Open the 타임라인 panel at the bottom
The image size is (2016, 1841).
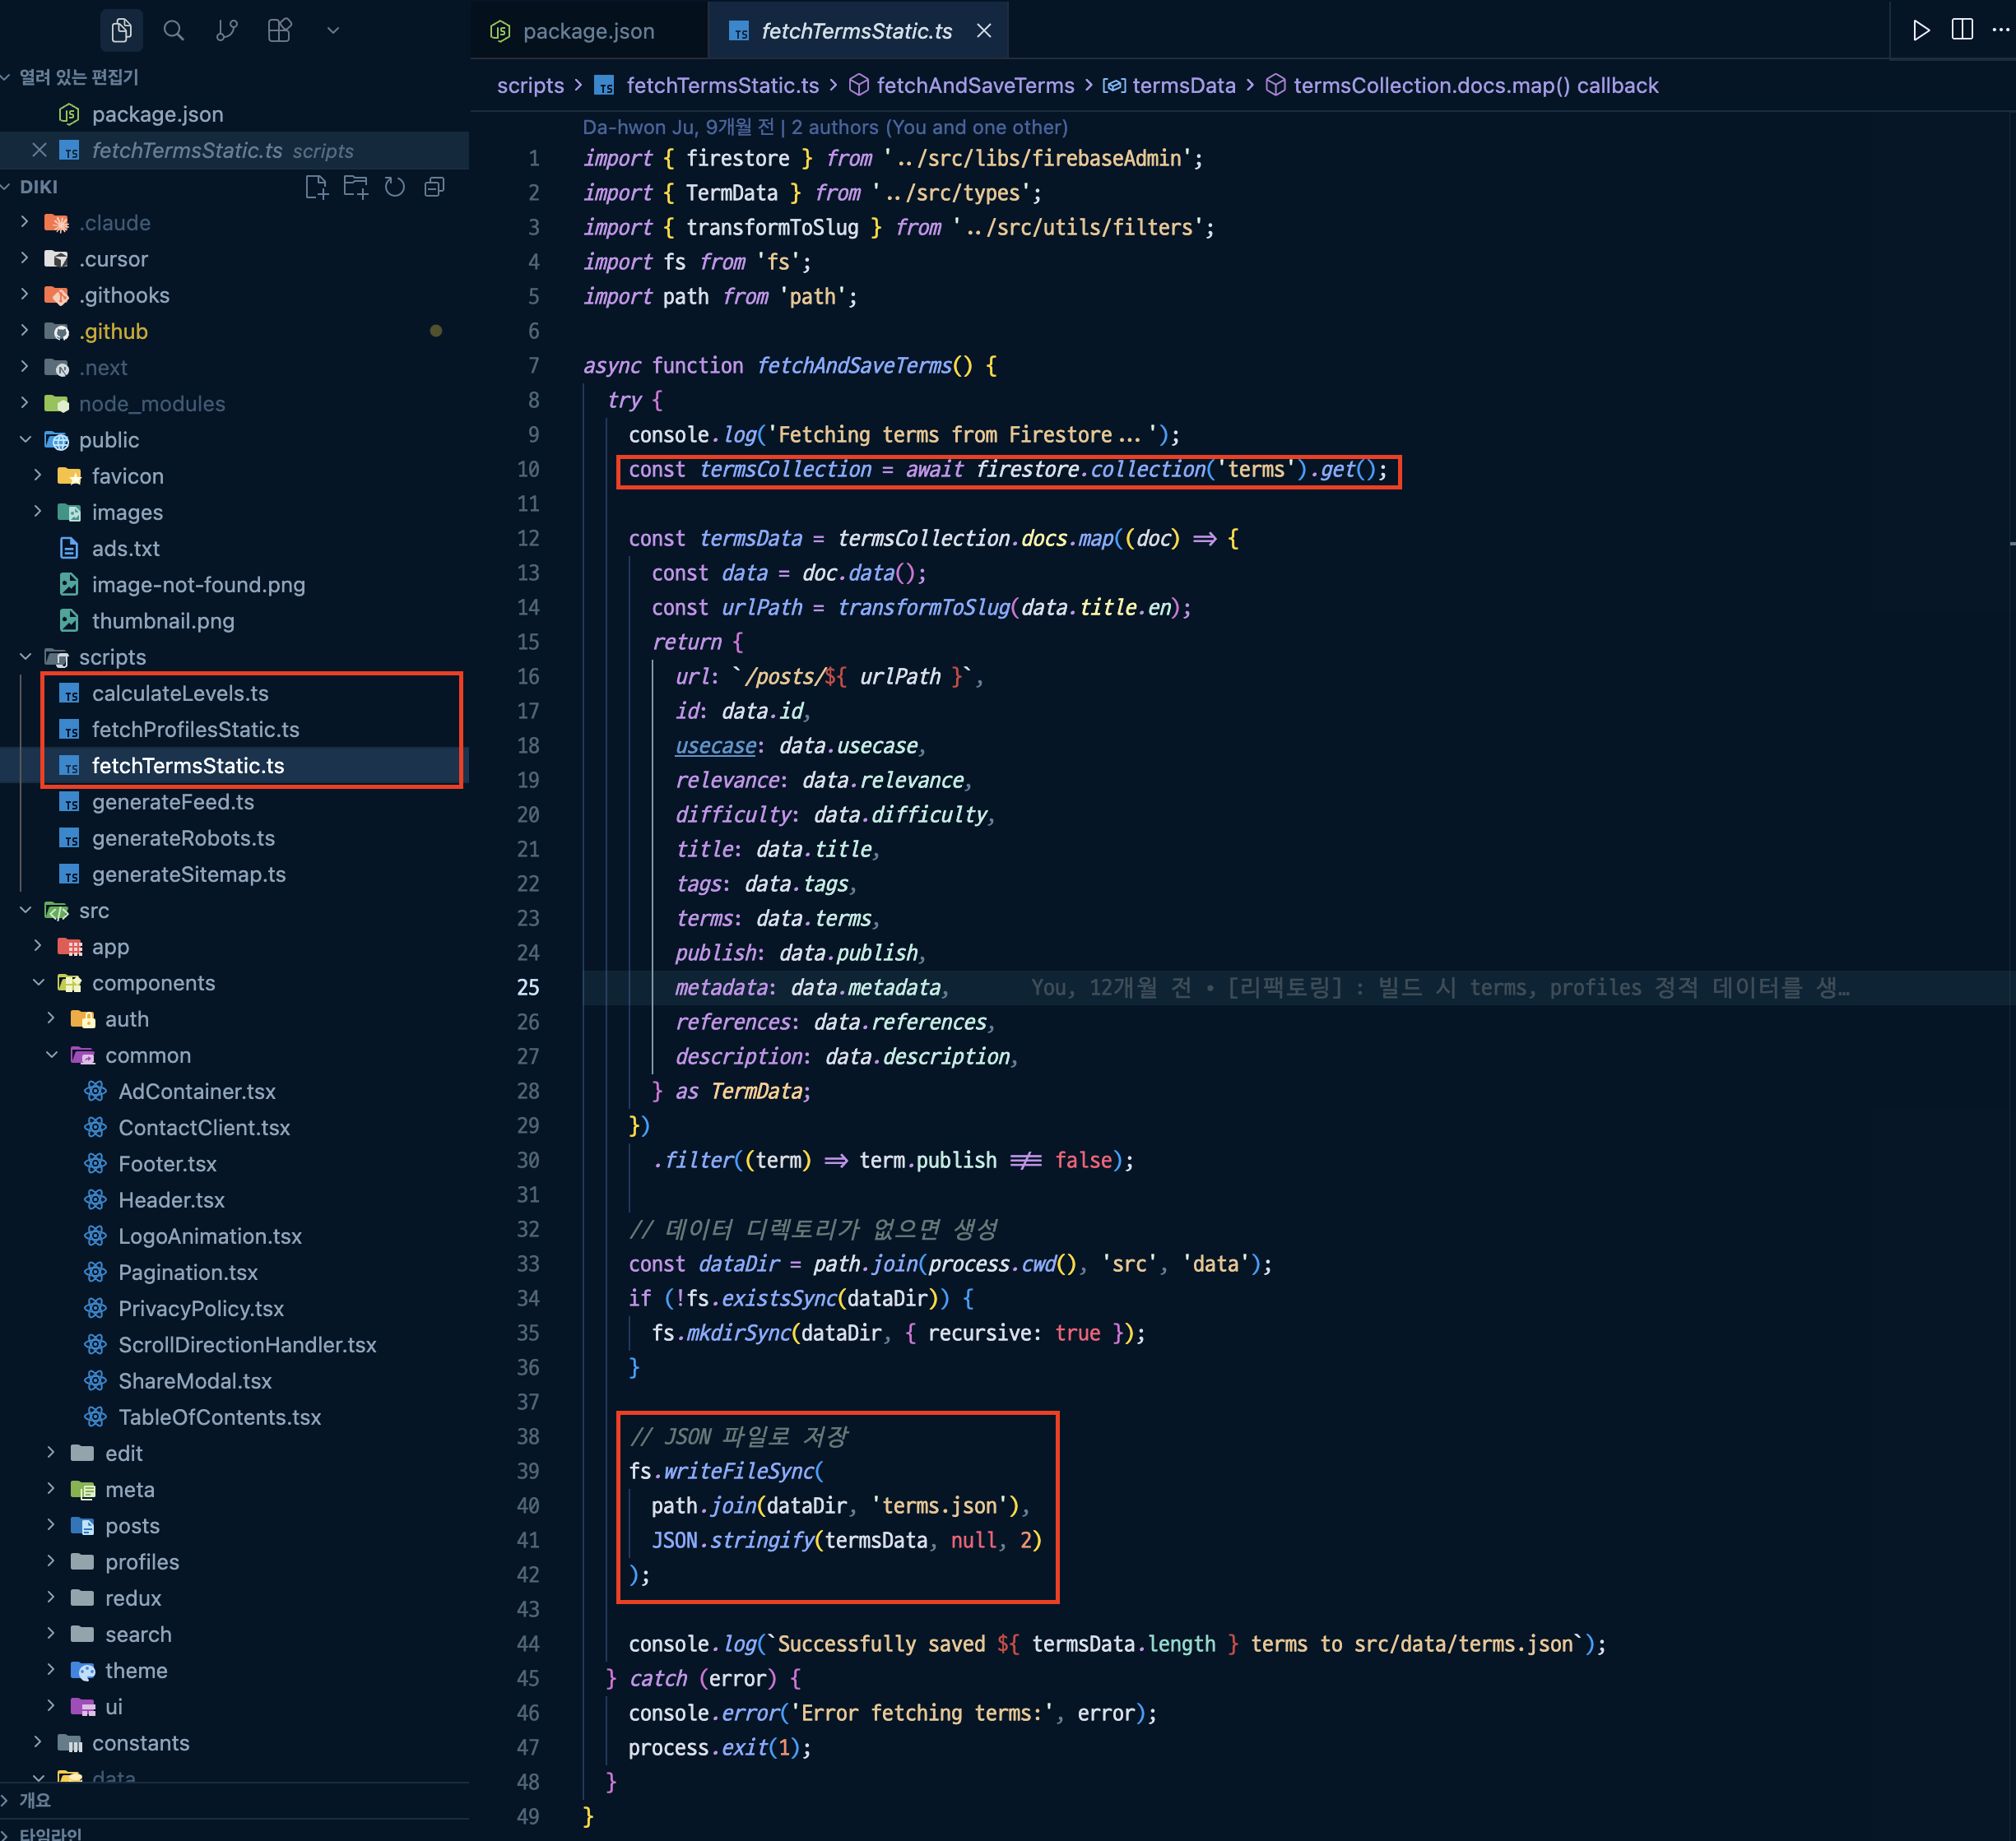point(50,1834)
